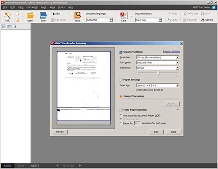Open the Edit menu
218x169 pixels.
12,7
